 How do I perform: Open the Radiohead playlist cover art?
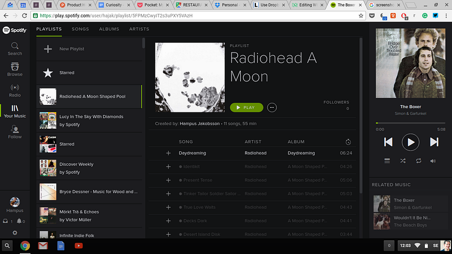[190, 77]
